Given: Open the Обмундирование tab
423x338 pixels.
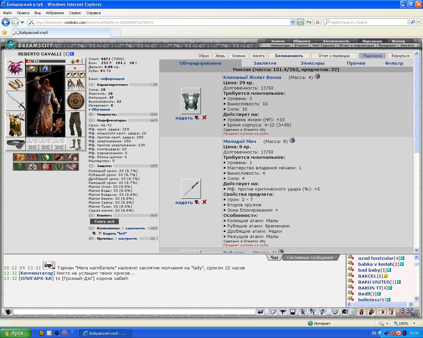Looking at the screenshot, I should 200,63.
